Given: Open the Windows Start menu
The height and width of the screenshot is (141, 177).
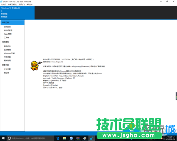Looking at the screenshot, I should [3, 138].
